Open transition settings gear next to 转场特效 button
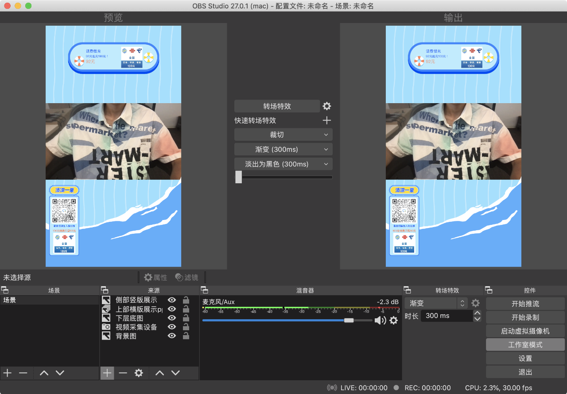This screenshot has height=394, width=567. coord(327,106)
